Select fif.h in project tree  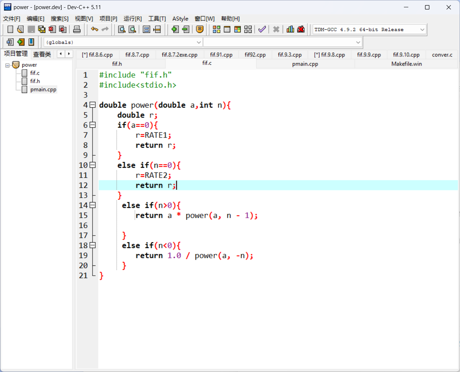point(35,81)
